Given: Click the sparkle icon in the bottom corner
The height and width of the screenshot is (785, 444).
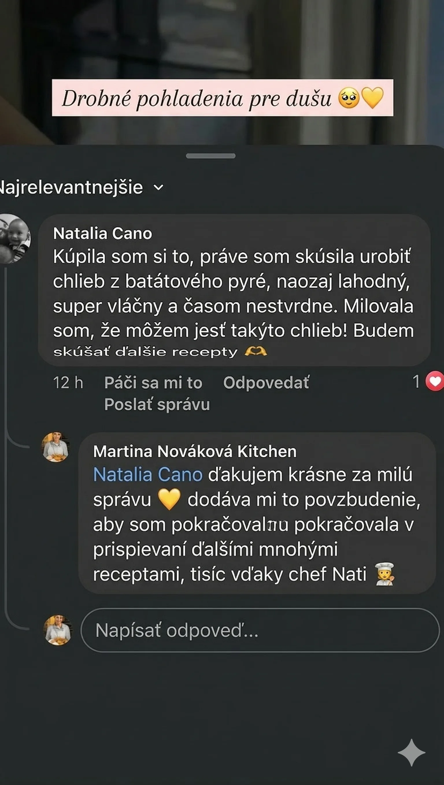Looking at the screenshot, I should point(411,752).
